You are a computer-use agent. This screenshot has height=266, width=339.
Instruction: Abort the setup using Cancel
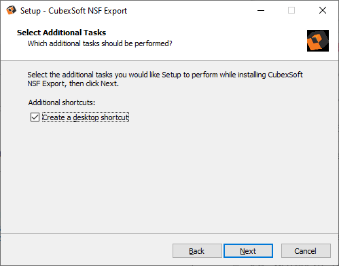click(x=306, y=251)
